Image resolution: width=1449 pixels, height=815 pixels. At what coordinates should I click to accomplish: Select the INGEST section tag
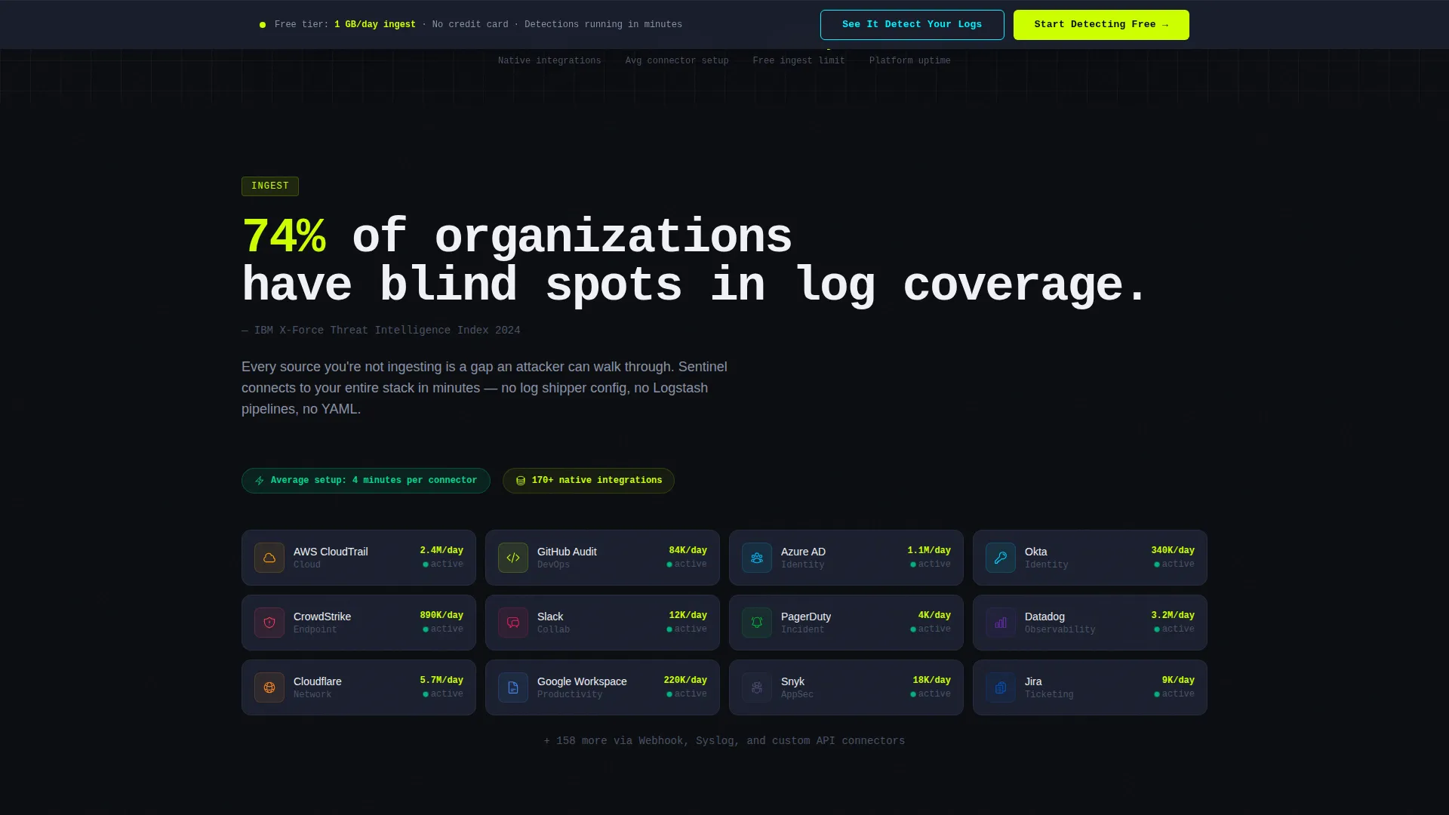[270, 186]
